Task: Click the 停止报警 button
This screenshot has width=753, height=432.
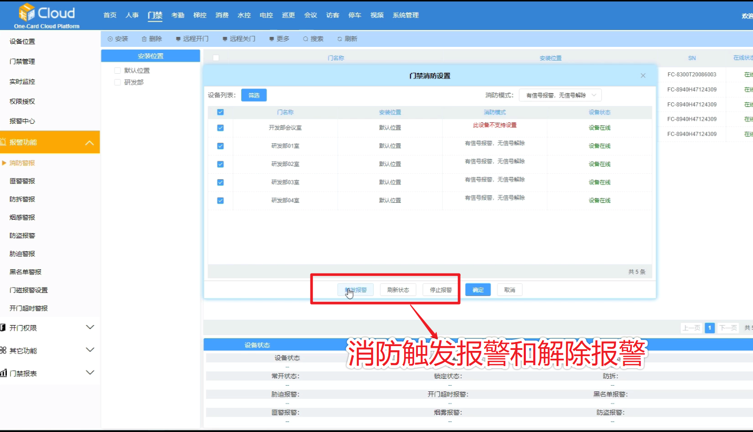Action: [441, 290]
